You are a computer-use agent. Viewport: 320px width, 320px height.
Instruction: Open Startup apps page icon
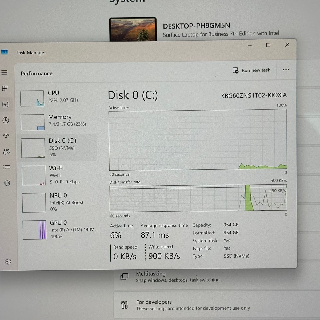[6, 136]
